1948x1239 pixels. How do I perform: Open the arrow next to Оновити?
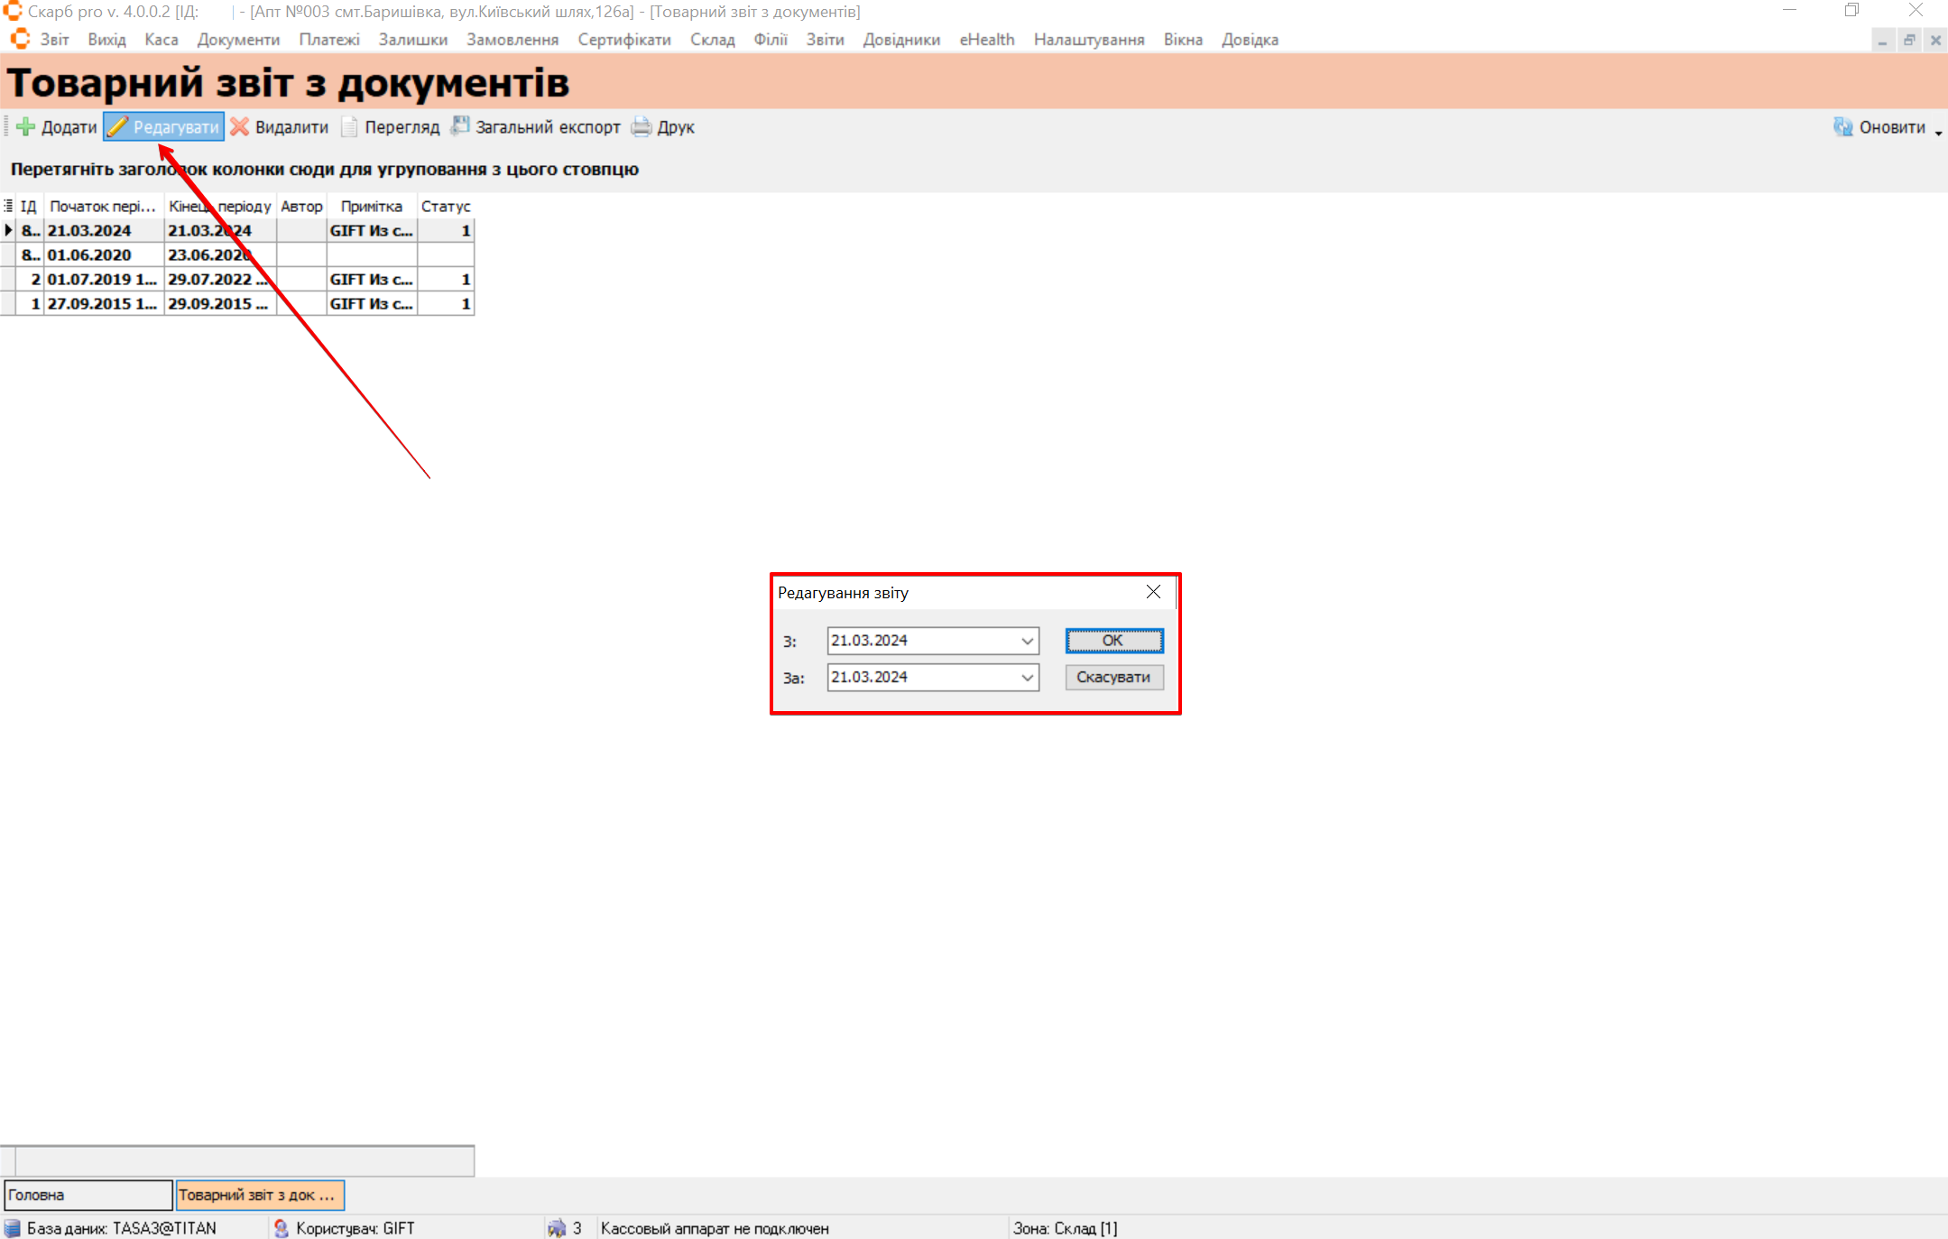(x=1938, y=132)
